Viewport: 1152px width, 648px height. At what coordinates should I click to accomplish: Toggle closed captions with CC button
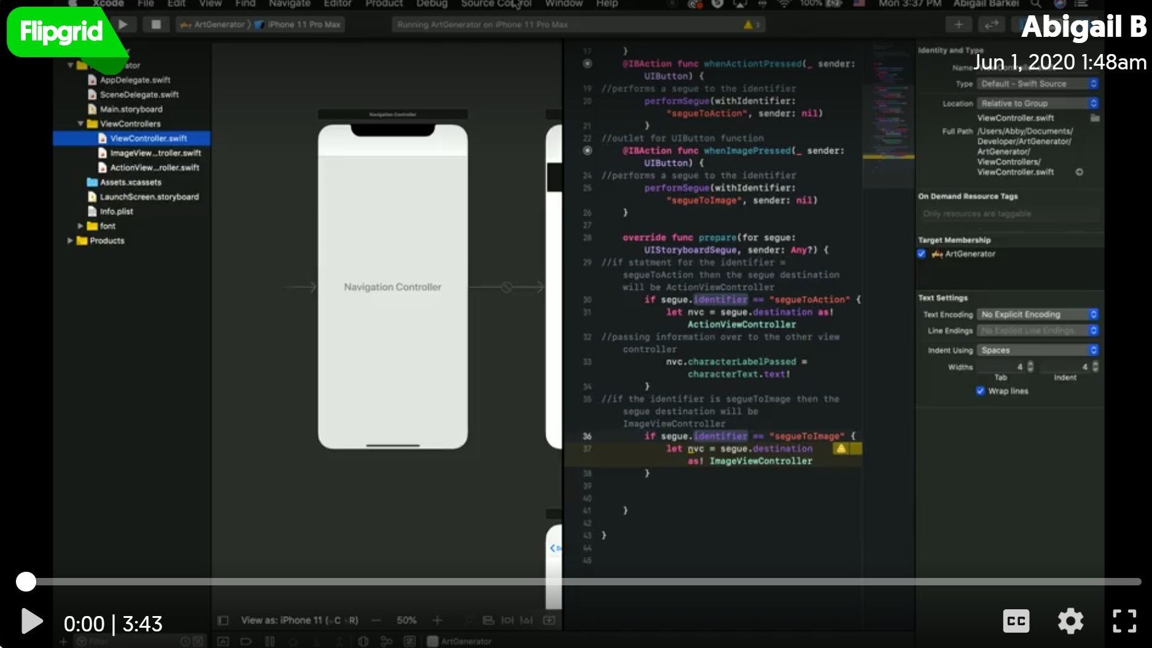1016,621
